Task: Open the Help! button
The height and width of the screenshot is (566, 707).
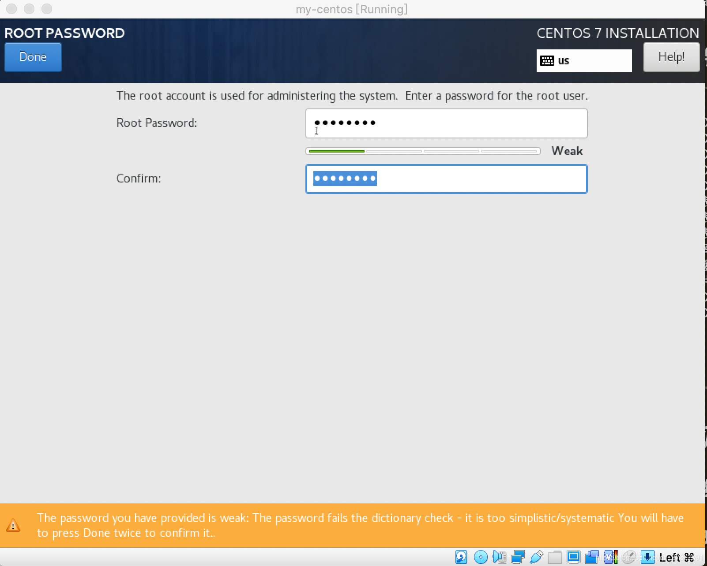Action: click(671, 57)
